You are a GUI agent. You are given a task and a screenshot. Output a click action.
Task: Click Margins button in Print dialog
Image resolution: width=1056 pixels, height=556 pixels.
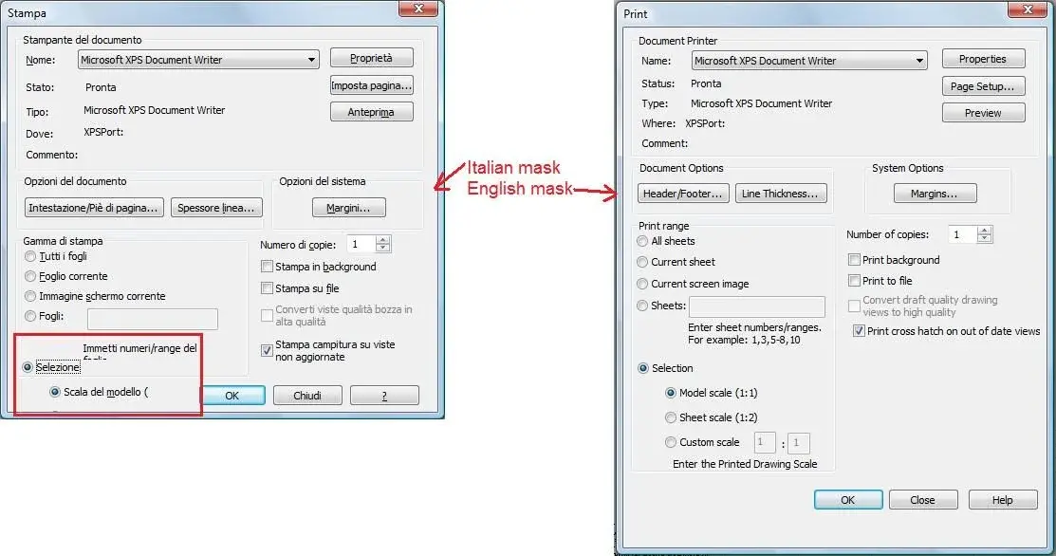[935, 194]
